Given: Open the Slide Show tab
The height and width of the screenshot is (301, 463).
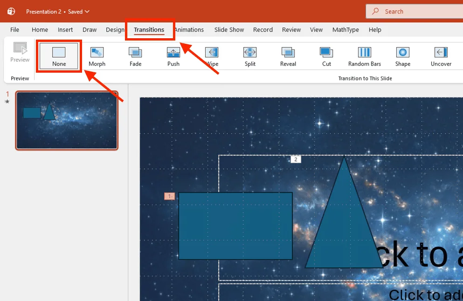Looking at the screenshot, I should [x=229, y=29].
